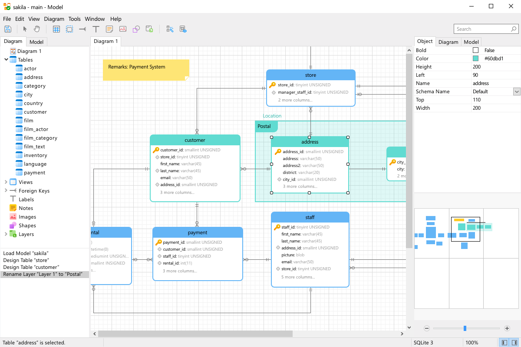Open the Tools menu
The width and height of the screenshot is (521, 347).
tap(74, 19)
